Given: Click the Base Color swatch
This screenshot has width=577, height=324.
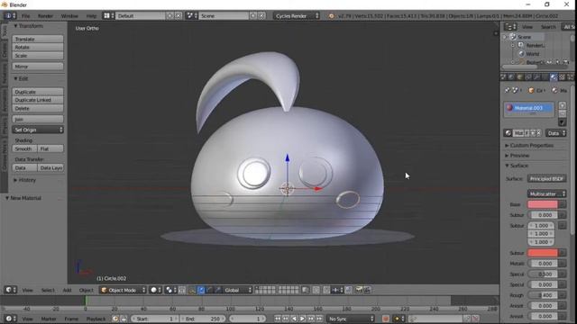Looking at the screenshot, I should click(x=543, y=204).
